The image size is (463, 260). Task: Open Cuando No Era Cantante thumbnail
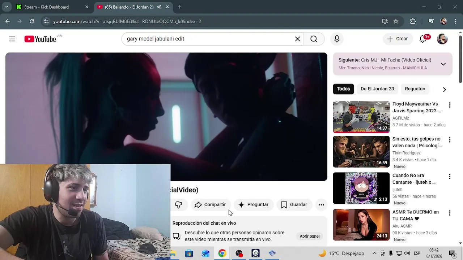(x=361, y=188)
